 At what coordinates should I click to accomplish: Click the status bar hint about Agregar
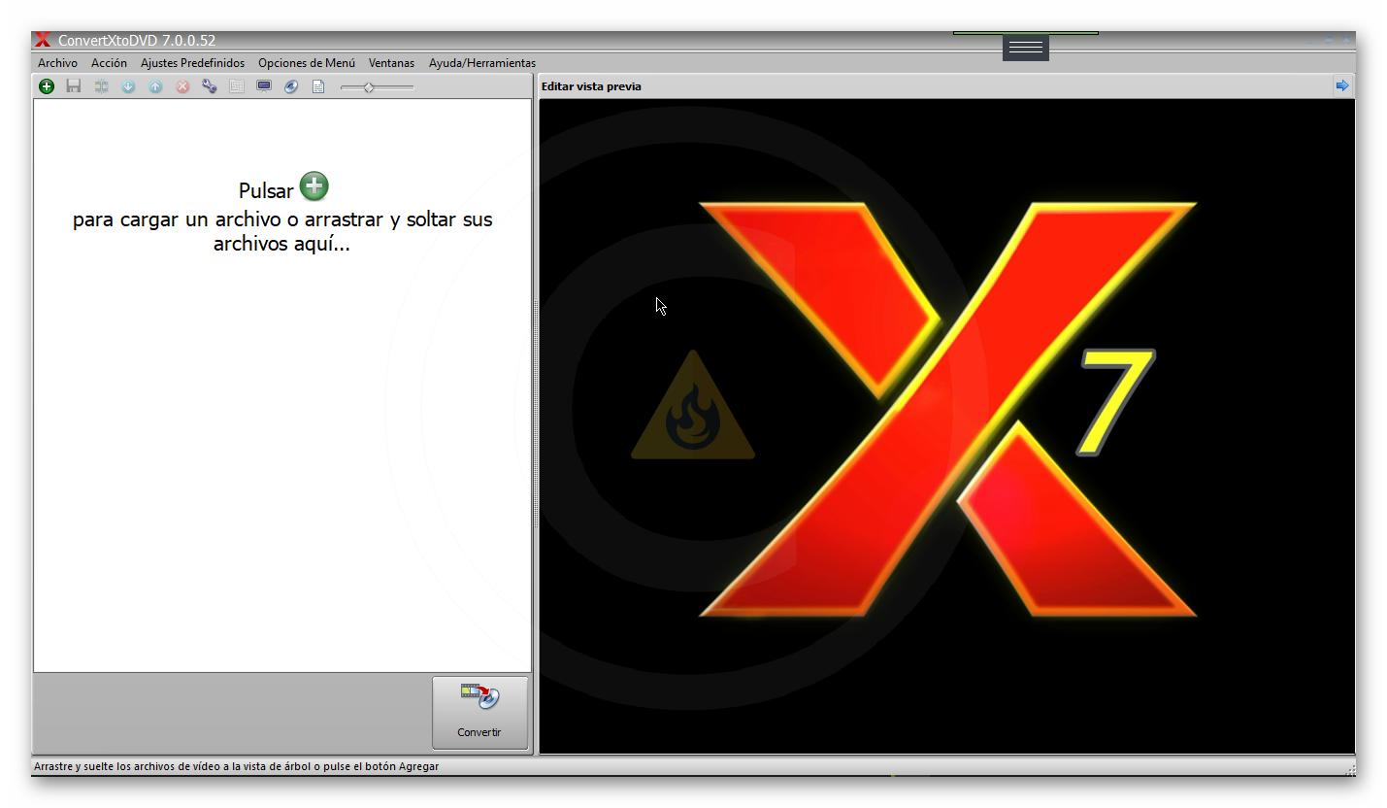236,766
